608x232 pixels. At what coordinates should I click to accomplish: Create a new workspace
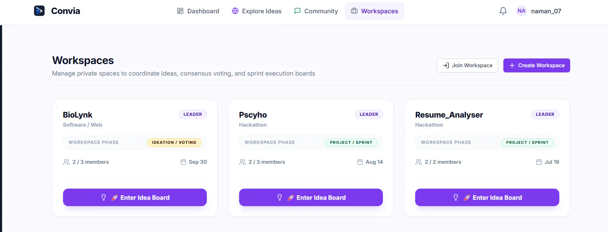click(x=537, y=65)
